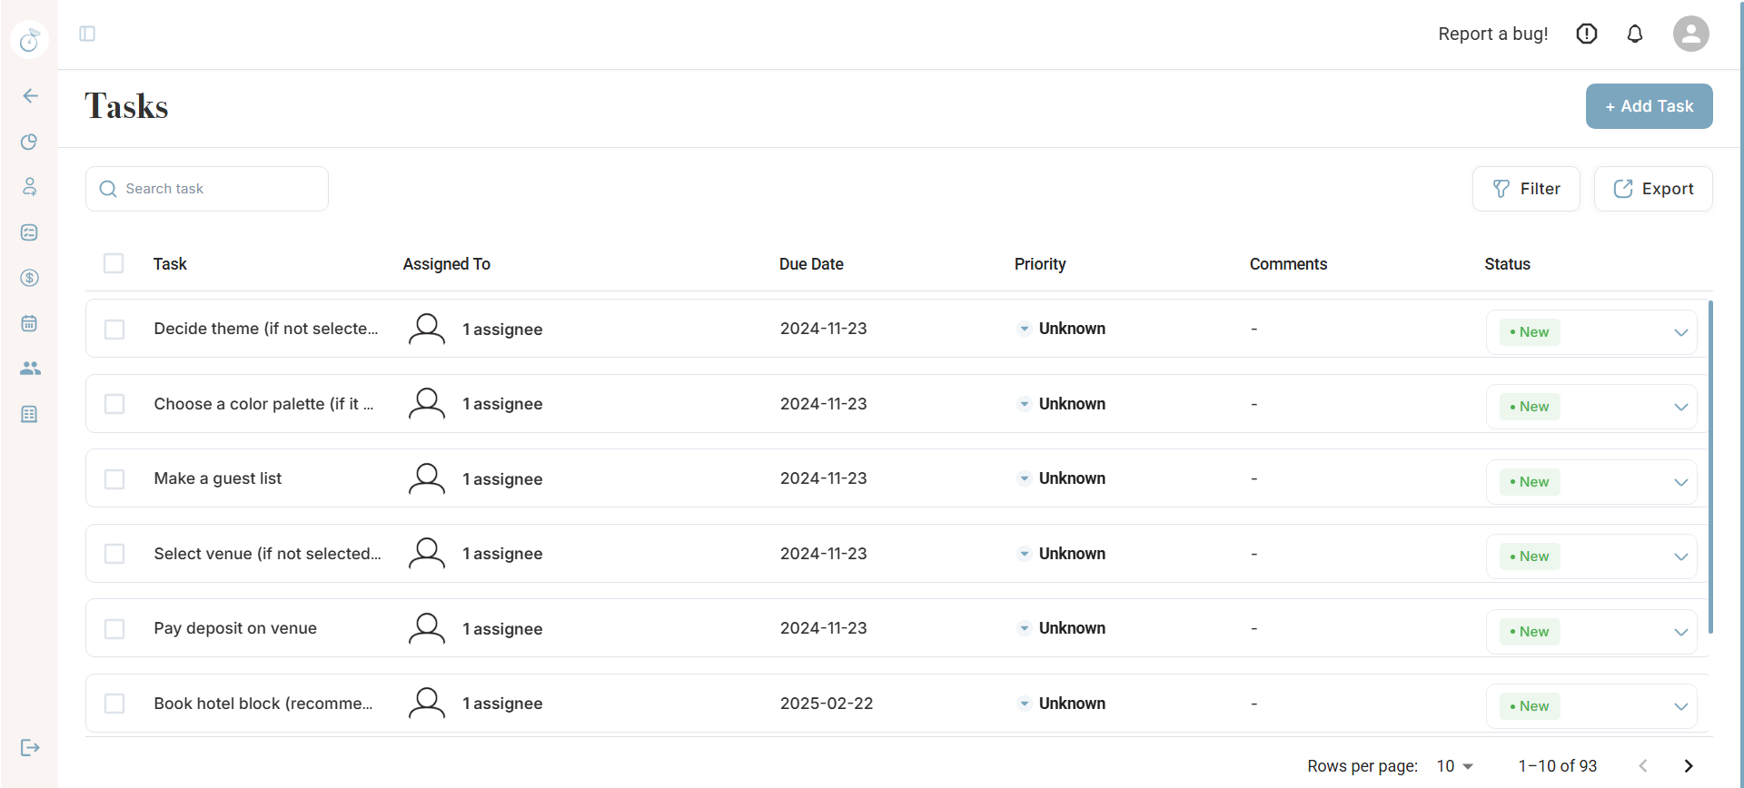The image size is (1744, 788).
Task: Click the Status column header
Action: pyautogui.click(x=1507, y=264)
